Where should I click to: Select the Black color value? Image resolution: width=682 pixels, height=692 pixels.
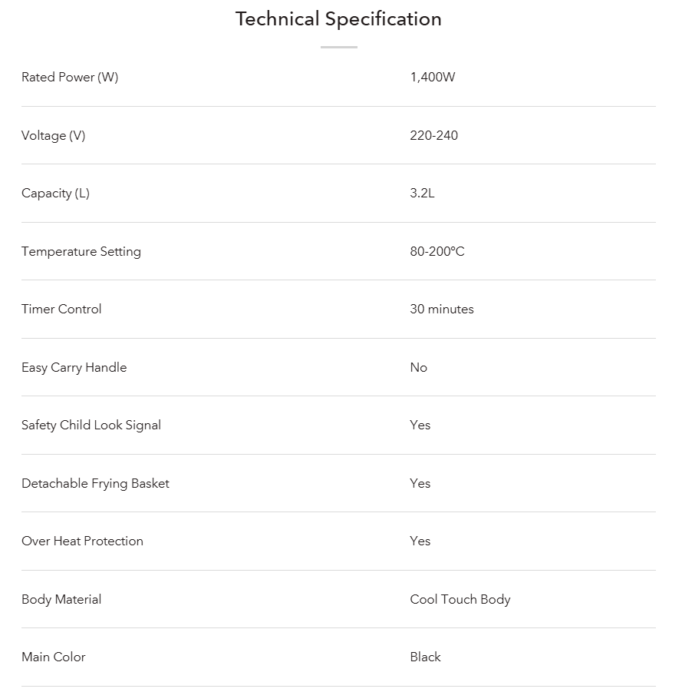pyautogui.click(x=426, y=657)
